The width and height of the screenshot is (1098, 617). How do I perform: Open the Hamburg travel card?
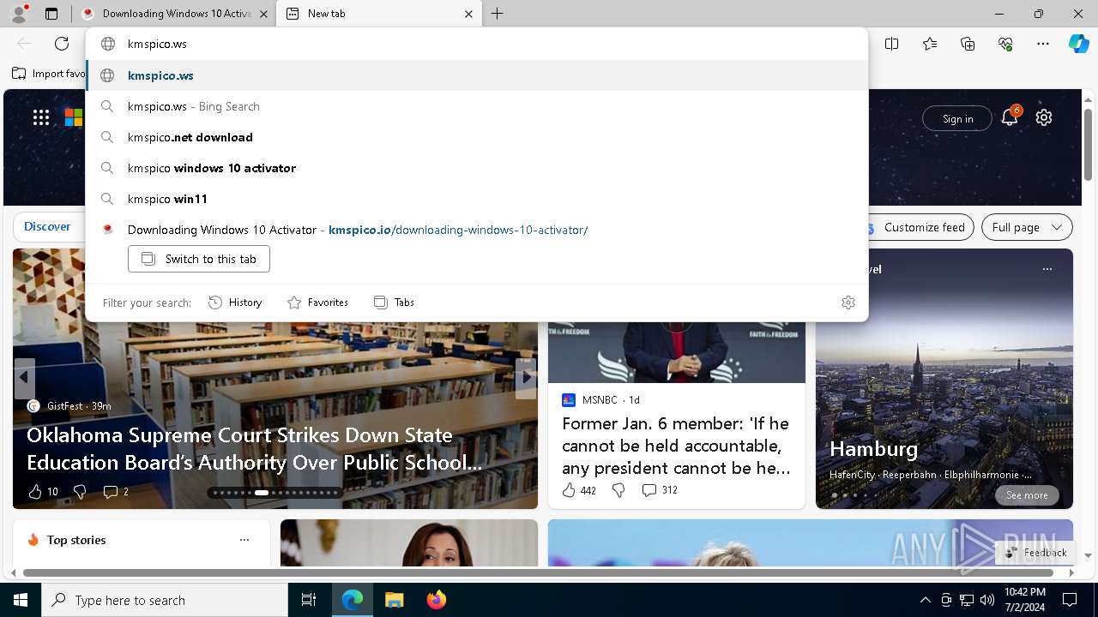point(944,379)
